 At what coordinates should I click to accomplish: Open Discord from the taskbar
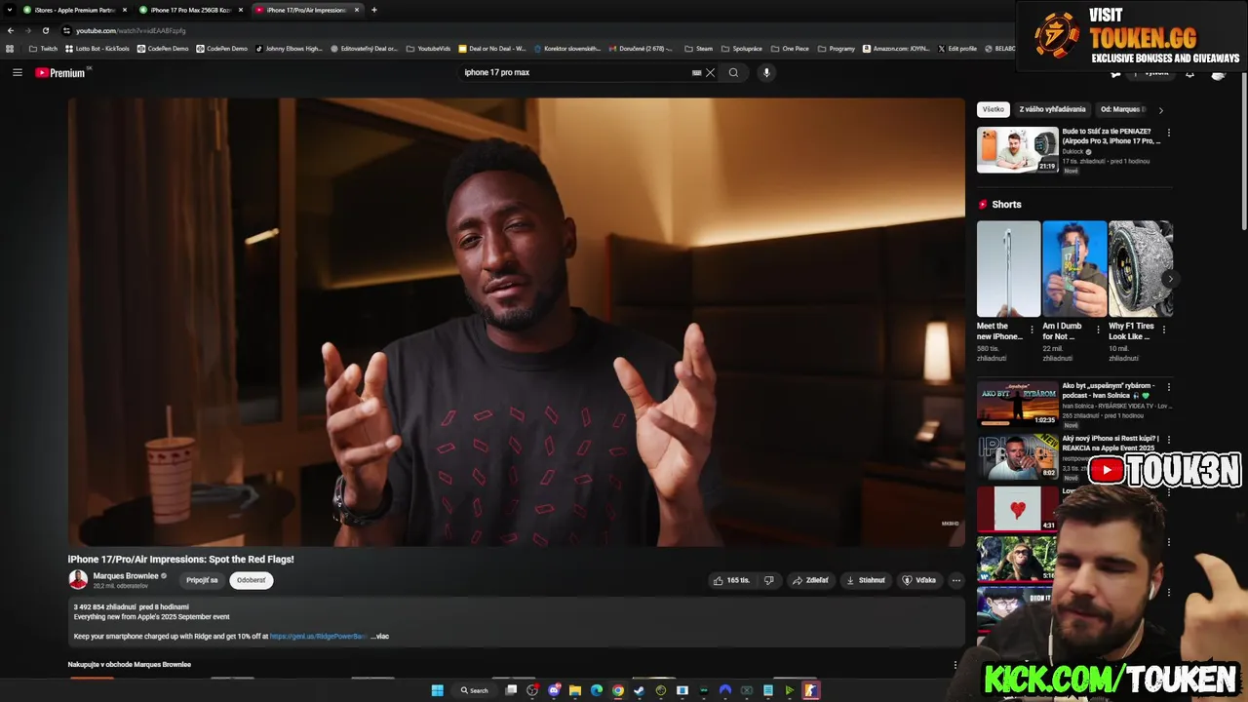(x=554, y=690)
